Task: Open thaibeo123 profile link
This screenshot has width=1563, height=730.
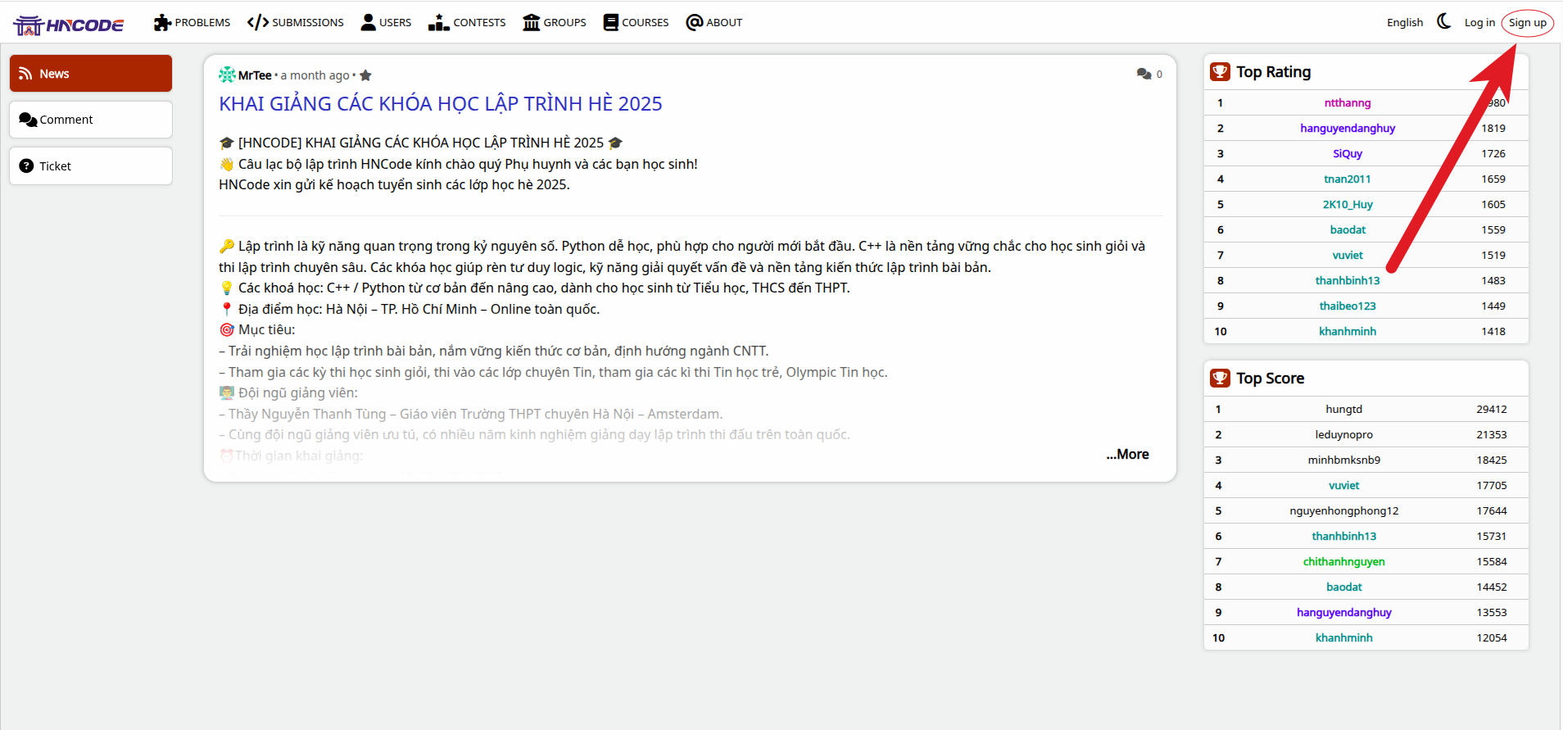Action: 1348,306
